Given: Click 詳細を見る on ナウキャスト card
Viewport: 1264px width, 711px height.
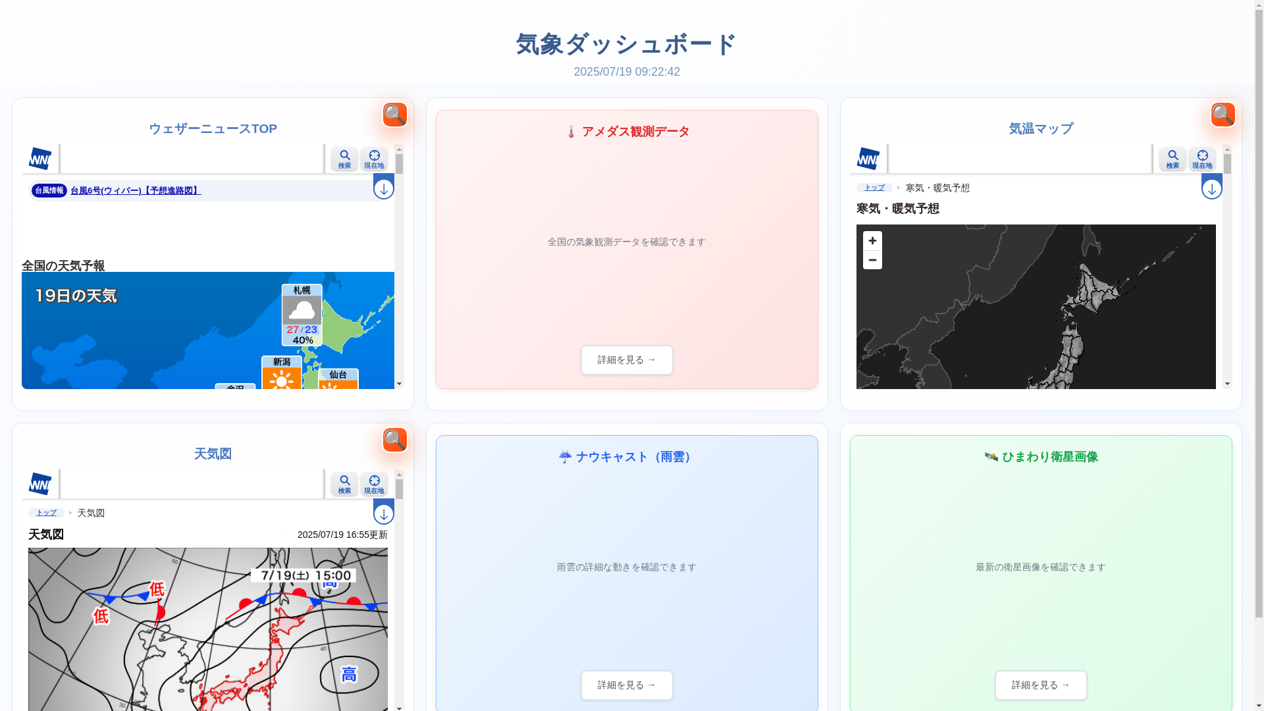Looking at the screenshot, I should pos(627,685).
